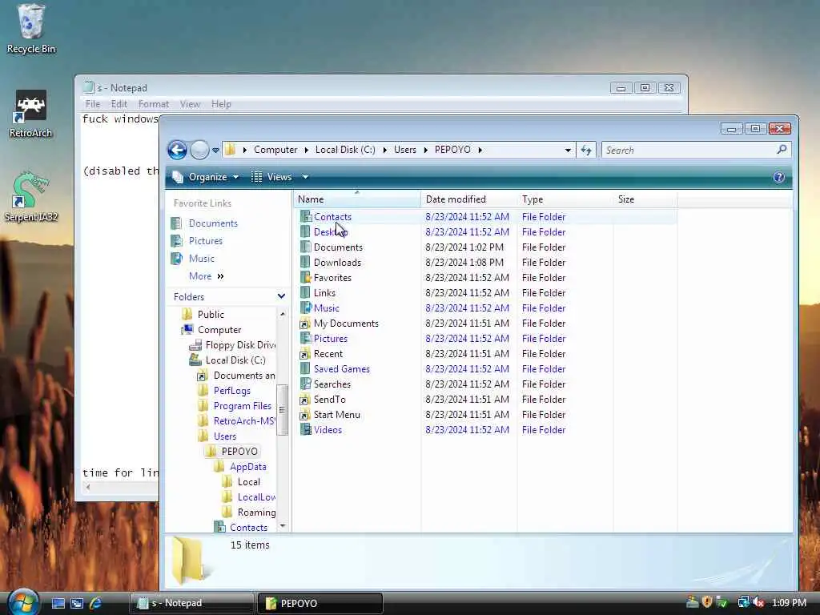Expand the arrow after Computer in address bar
This screenshot has height=615, width=820.
tap(307, 150)
